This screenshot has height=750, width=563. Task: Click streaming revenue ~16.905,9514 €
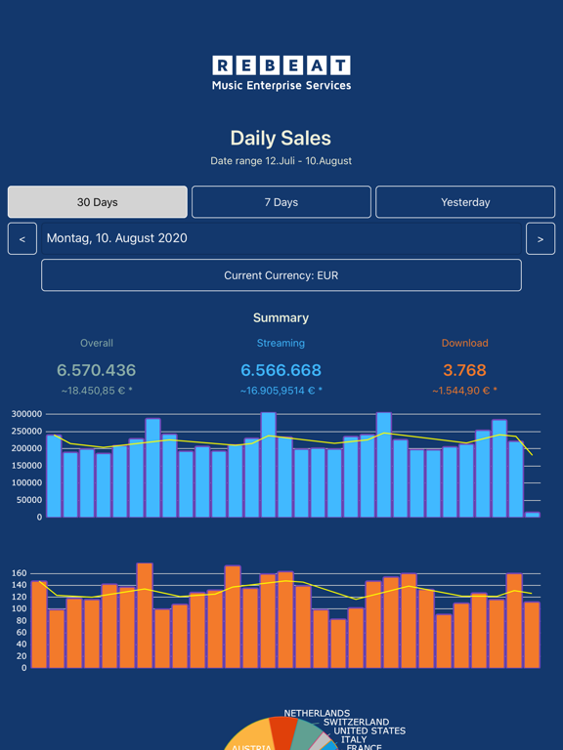pos(281,391)
